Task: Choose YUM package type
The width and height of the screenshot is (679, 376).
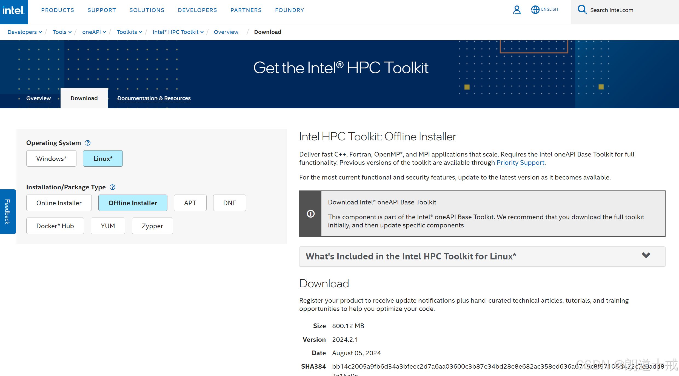Action: (108, 226)
